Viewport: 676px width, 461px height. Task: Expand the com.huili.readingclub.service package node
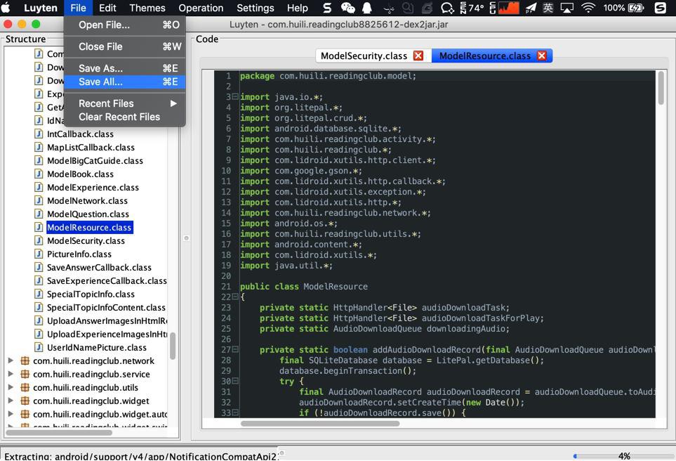tap(11, 374)
